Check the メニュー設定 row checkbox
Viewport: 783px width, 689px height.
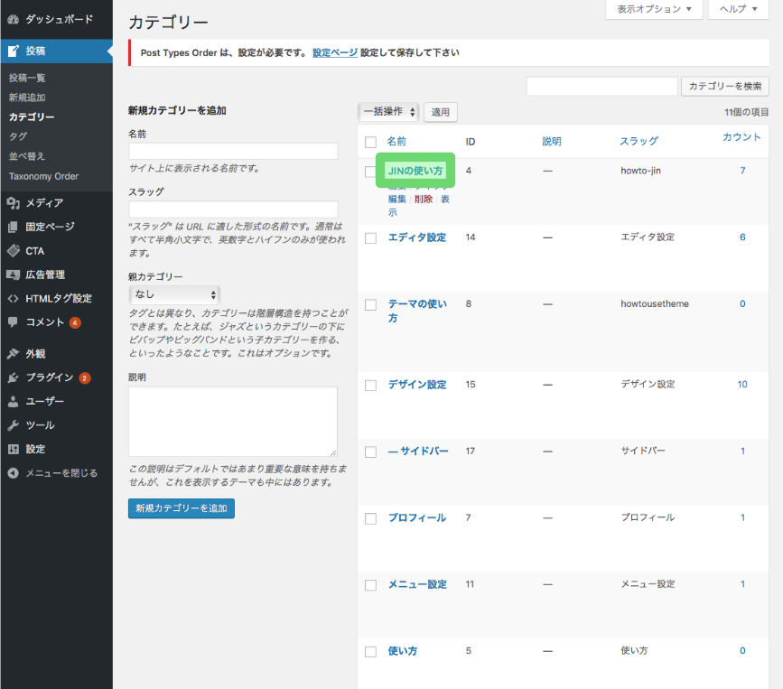point(370,585)
